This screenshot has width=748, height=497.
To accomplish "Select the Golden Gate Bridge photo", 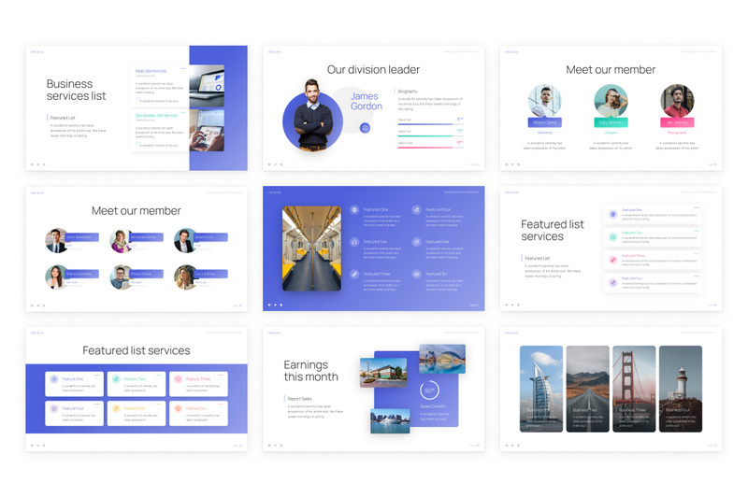I will [634, 389].
